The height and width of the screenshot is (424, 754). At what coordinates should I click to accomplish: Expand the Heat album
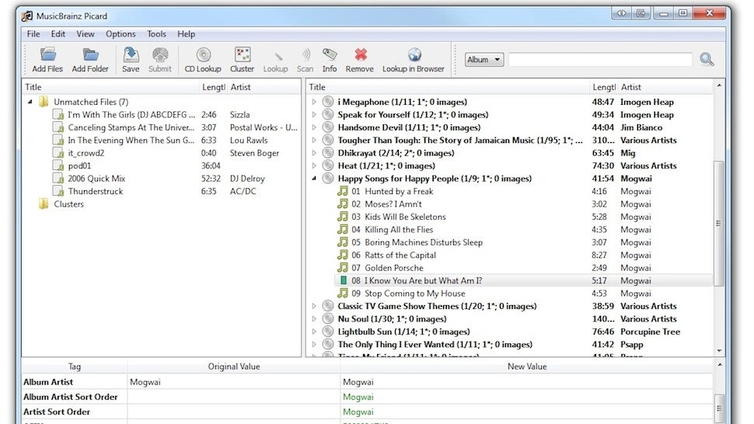click(314, 165)
